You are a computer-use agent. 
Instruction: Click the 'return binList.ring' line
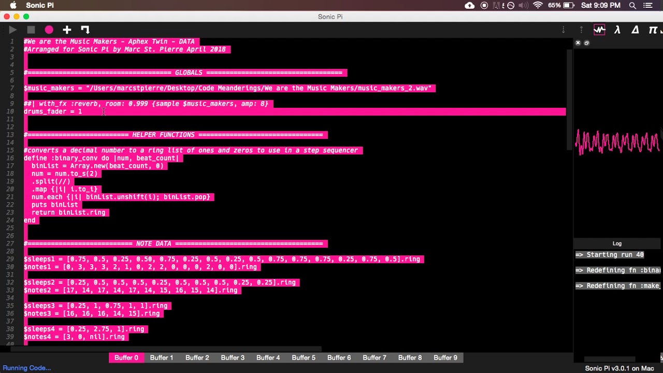[68, 212]
